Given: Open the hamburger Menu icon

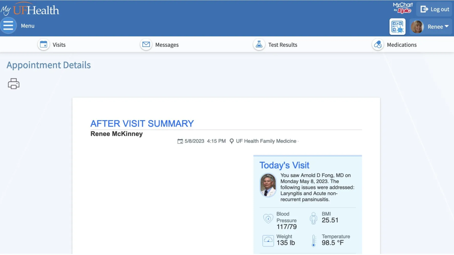Looking at the screenshot, I should (8, 25).
